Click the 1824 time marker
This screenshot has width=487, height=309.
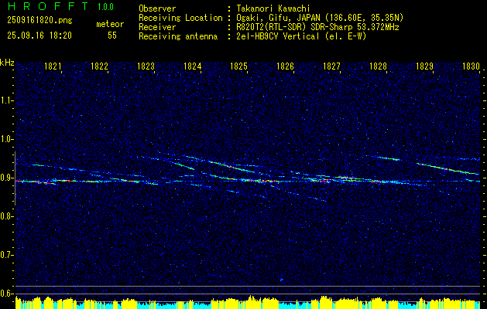(192, 66)
